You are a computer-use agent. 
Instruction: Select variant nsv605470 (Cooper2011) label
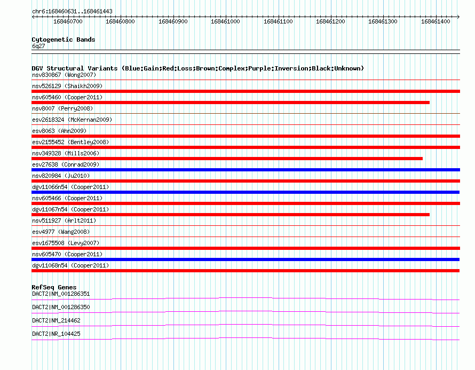pyautogui.click(x=67, y=254)
